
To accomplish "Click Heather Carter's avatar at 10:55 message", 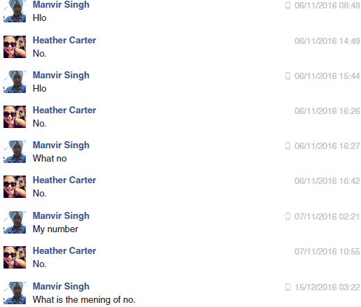I will pos(15,257).
